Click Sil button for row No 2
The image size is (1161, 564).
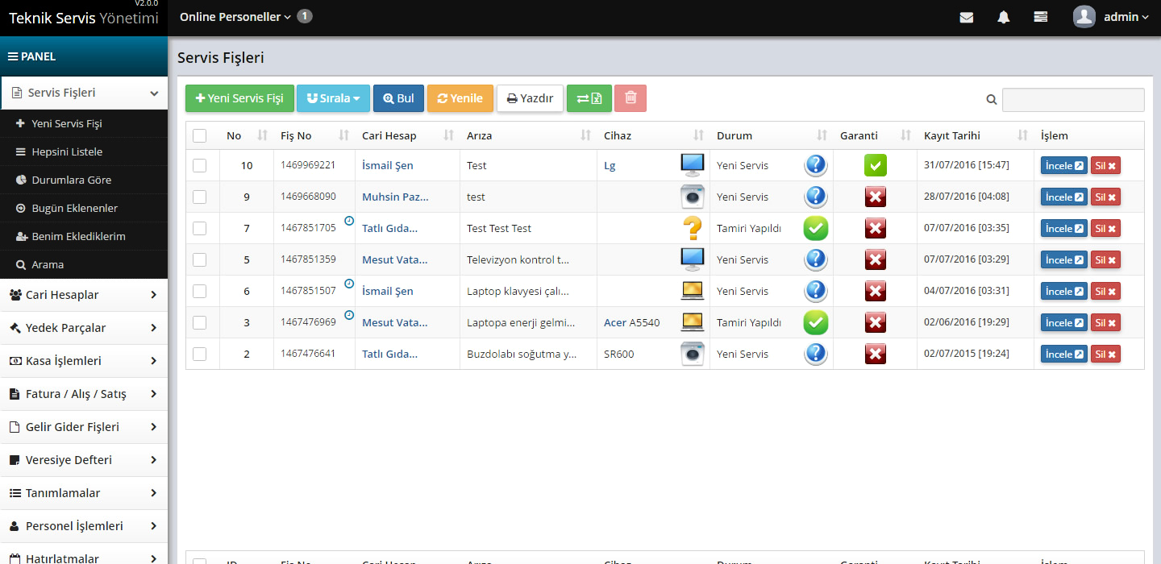[1105, 355]
